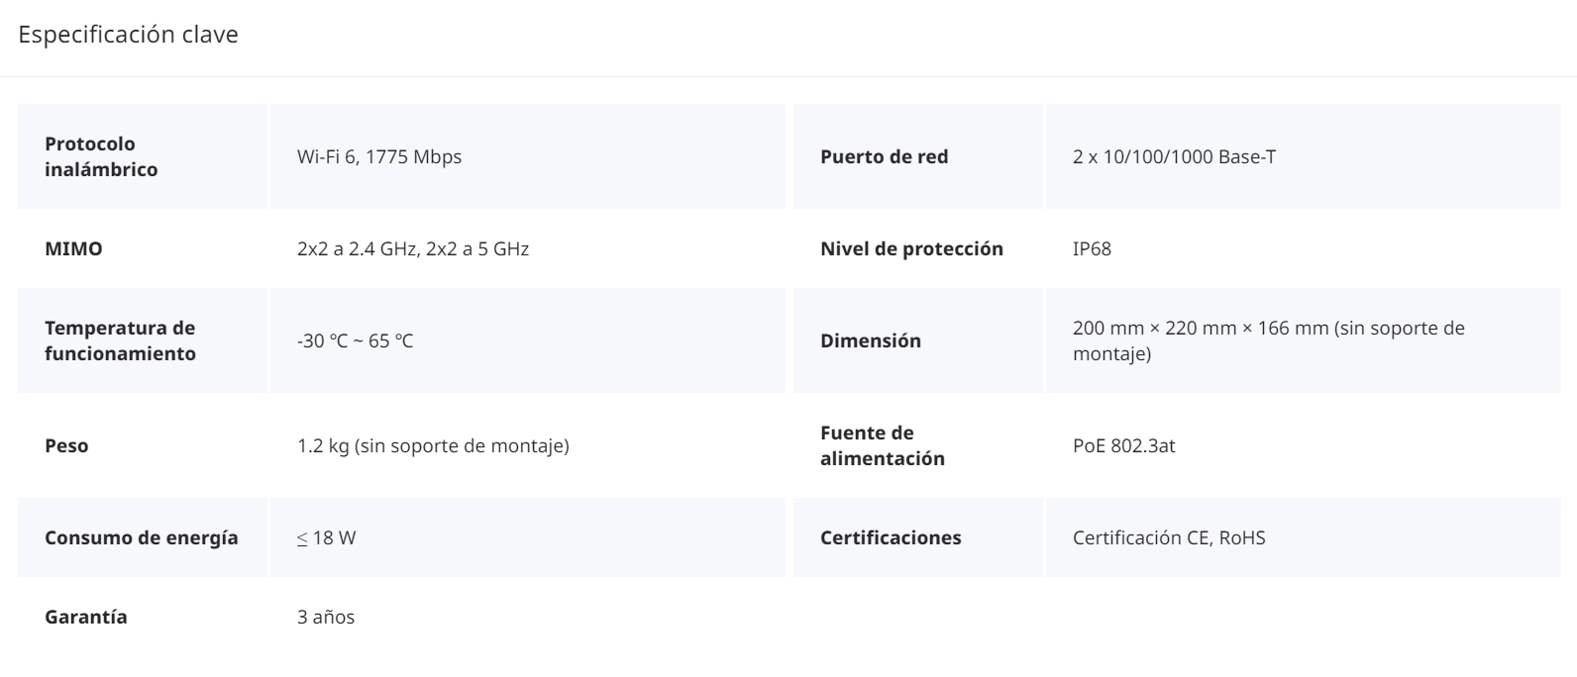Click the ≤ 18 W value
1577x677 pixels.
[x=327, y=537]
